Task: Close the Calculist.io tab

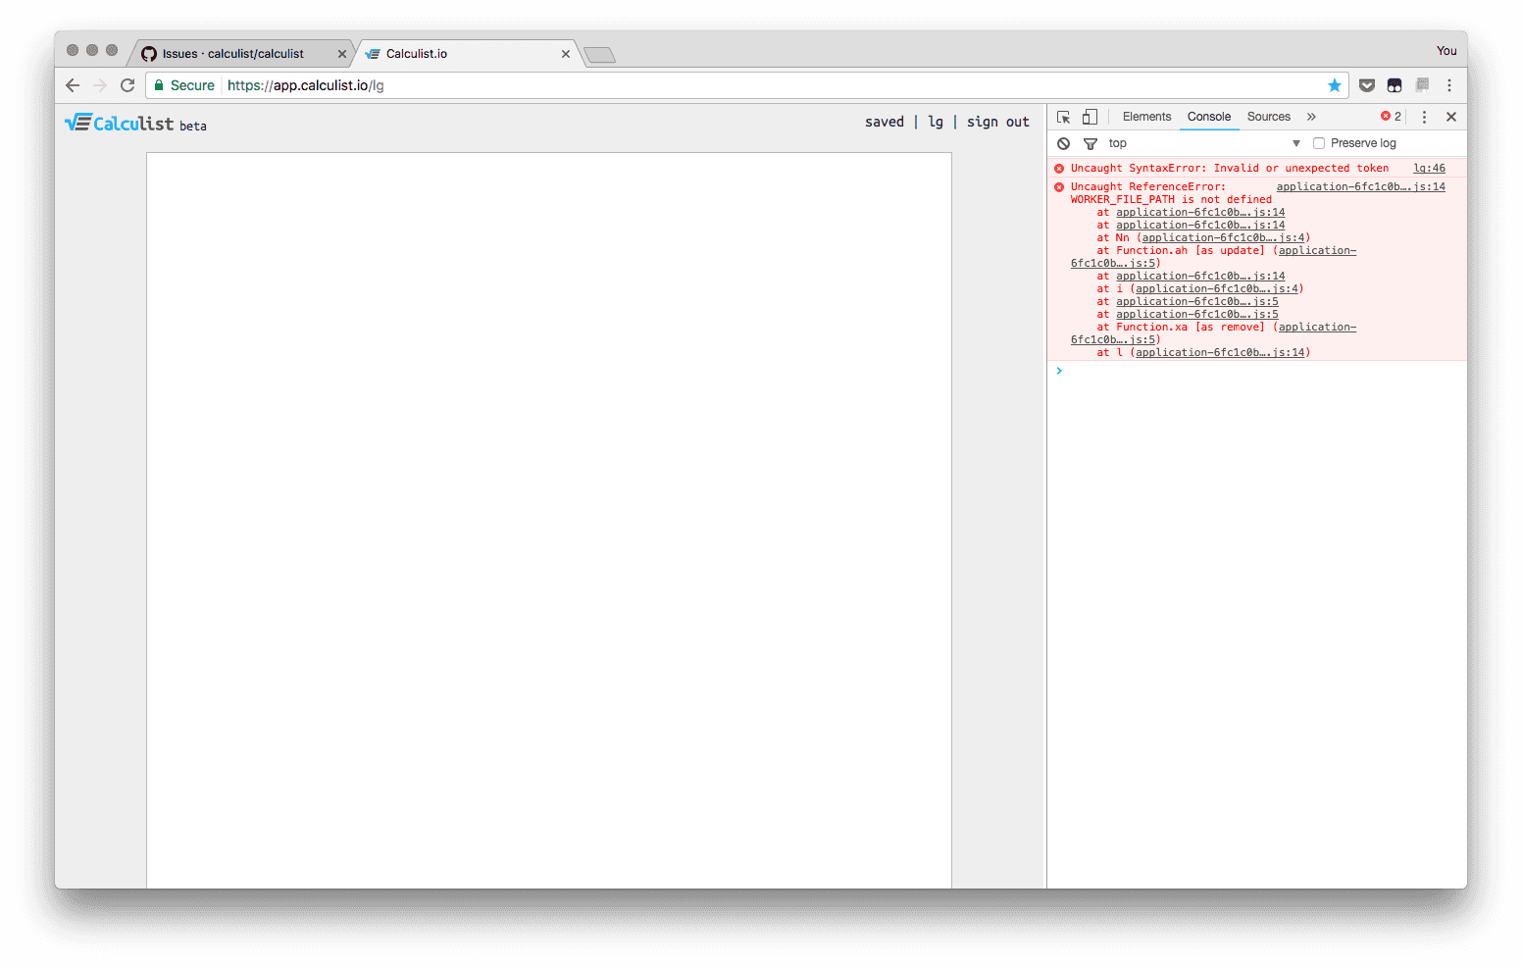Action: point(566,54)
